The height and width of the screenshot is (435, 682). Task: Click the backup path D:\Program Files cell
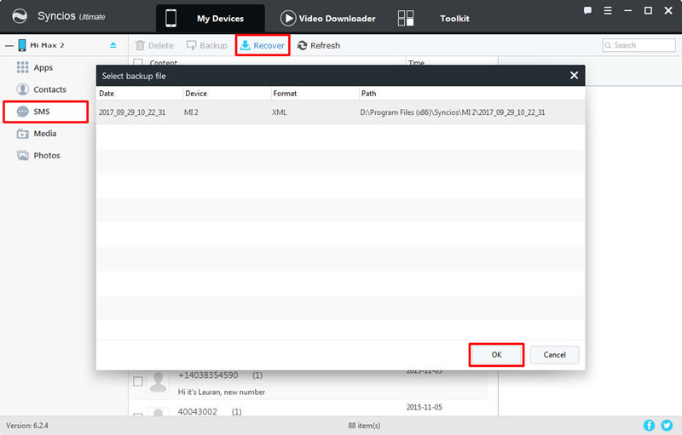453,112
